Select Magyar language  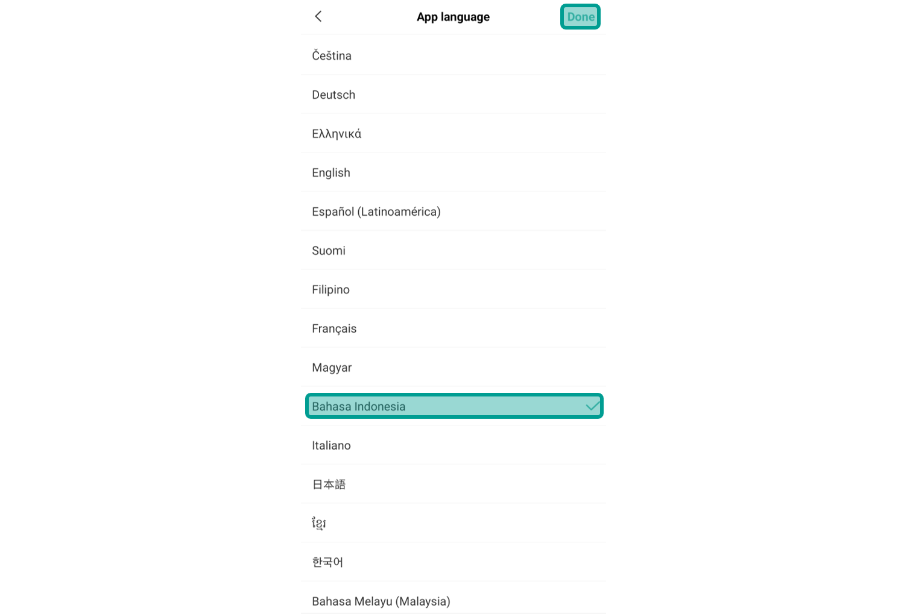click(453, 368)
